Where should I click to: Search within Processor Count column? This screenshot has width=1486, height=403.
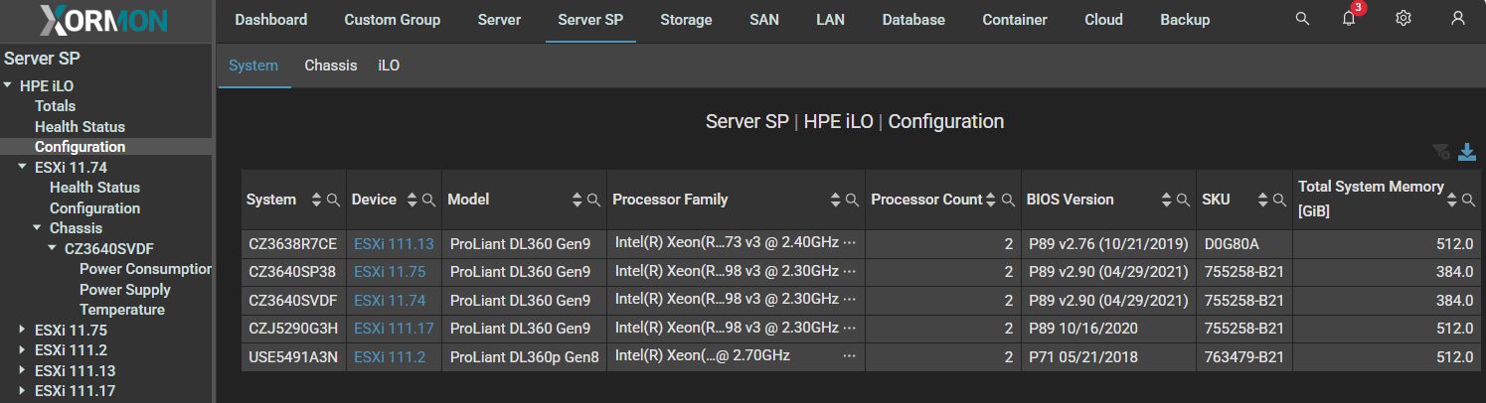(x=1008, y=200)
